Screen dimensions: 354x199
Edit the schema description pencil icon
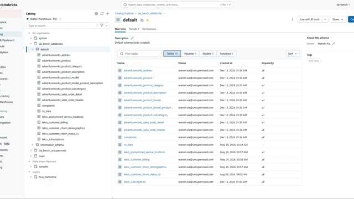(132, 38)
